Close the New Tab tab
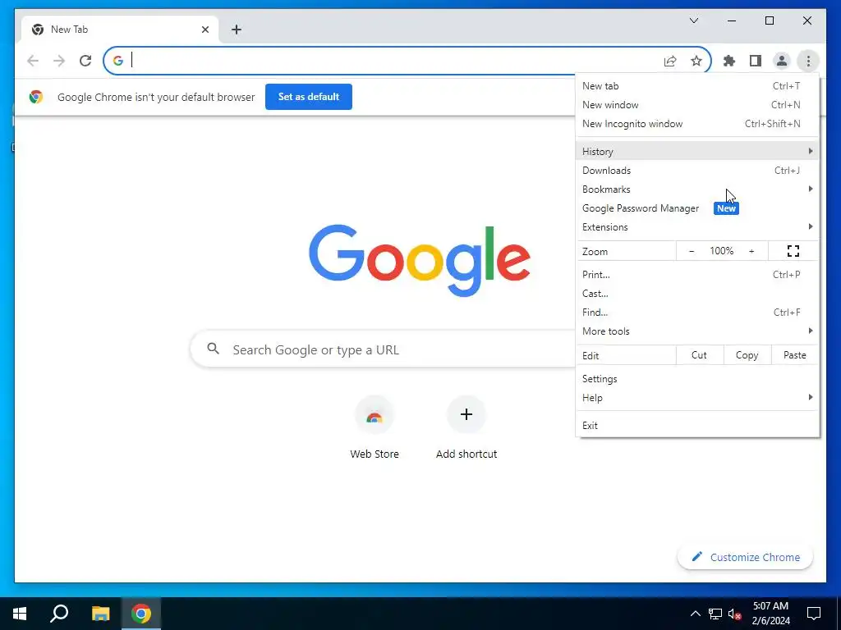 coord(205,30)
